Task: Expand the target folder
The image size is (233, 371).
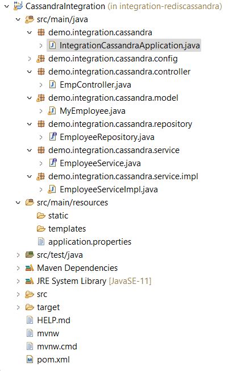Action: click(18, 307)
